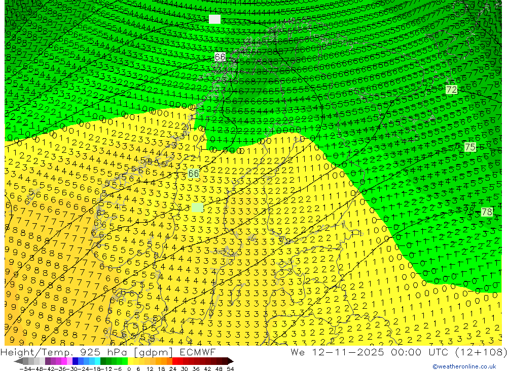Select the 72 contour height label
Screen dimensions: 507x371
451,90
